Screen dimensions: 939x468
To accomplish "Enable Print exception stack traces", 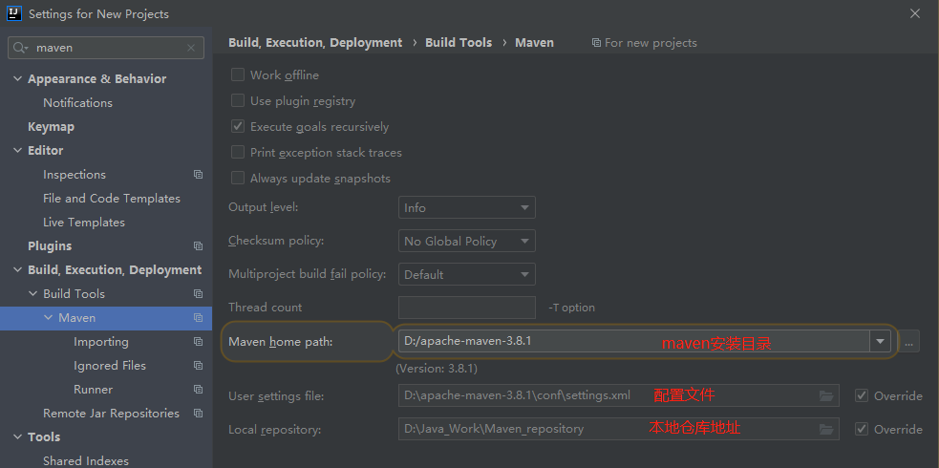I will click(238, 152).
